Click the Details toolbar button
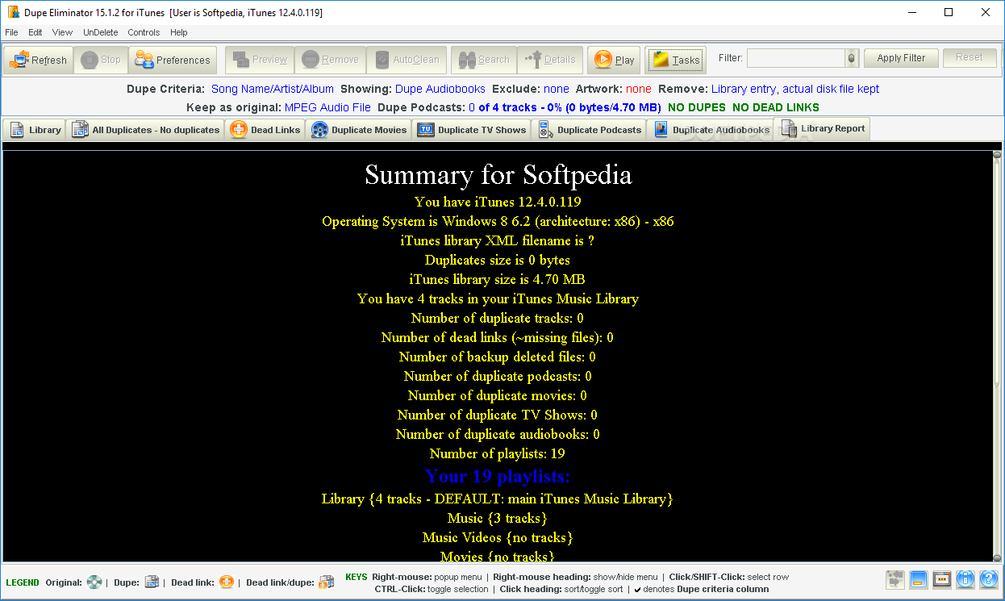Screen dimensions: 1005x601 click(x=550, y=60)
